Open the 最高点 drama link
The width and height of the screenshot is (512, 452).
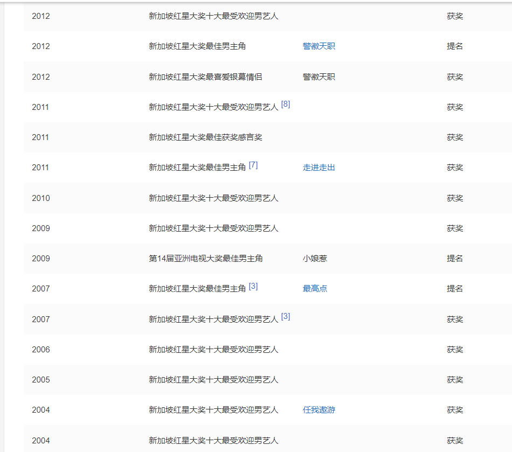[315, 289]
